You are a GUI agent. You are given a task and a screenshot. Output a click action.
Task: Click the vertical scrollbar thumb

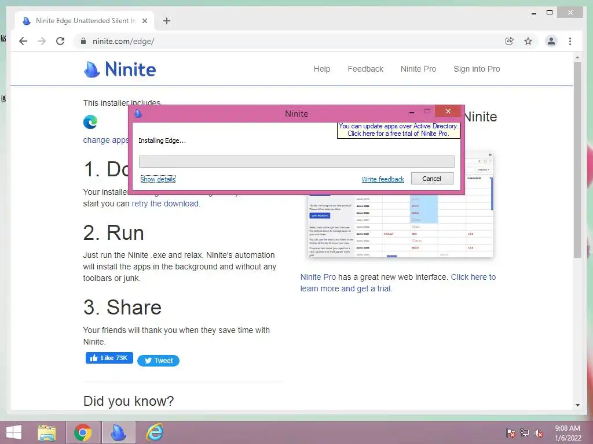point(577,160)
